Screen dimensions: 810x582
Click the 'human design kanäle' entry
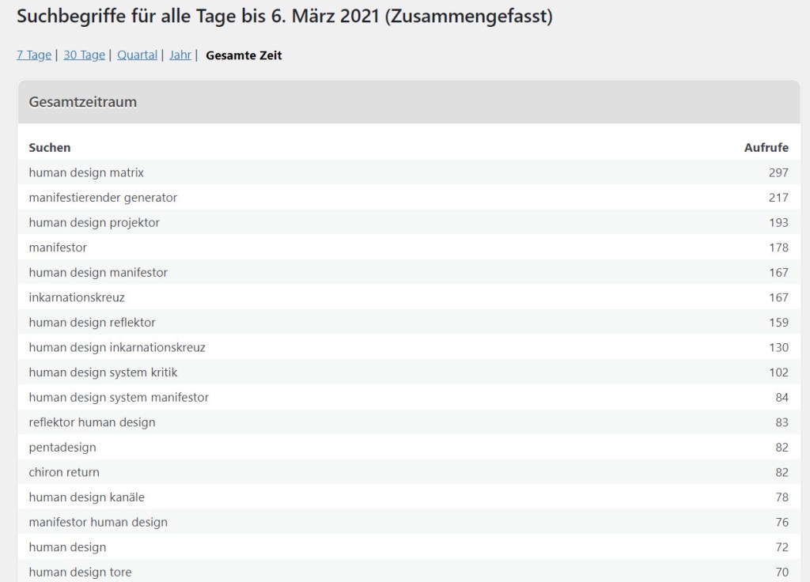(x=86, y=497)
